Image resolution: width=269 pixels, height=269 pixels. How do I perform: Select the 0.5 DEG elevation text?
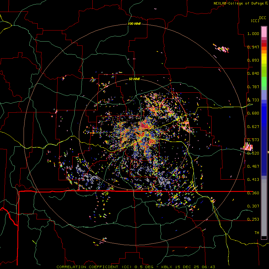pos(144,267)
